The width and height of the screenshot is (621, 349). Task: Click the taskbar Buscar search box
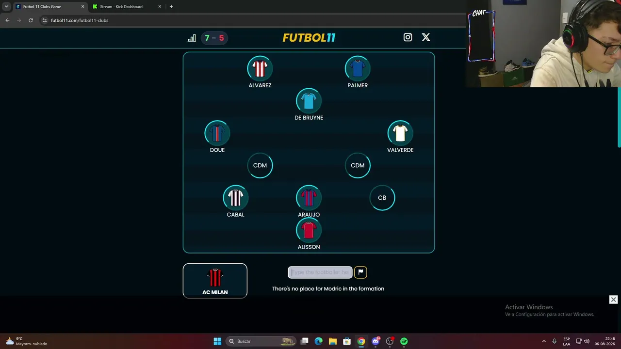261,341
